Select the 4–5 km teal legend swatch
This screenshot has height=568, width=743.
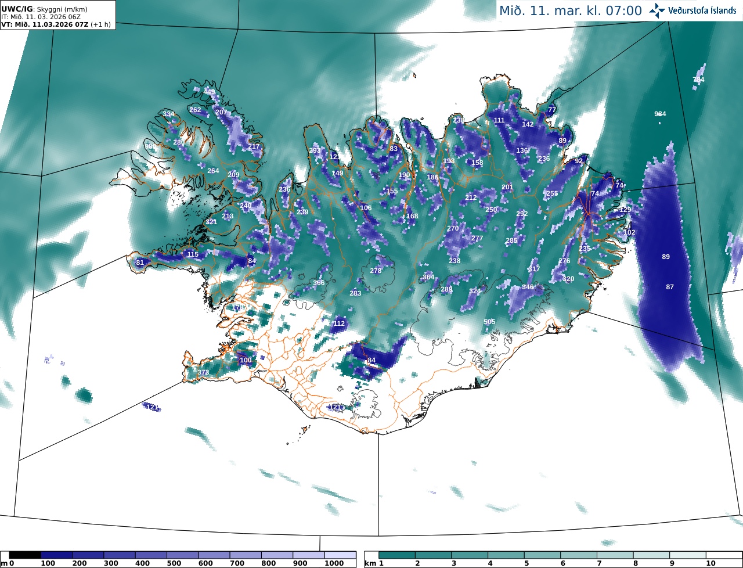click(x=507, y=555)
